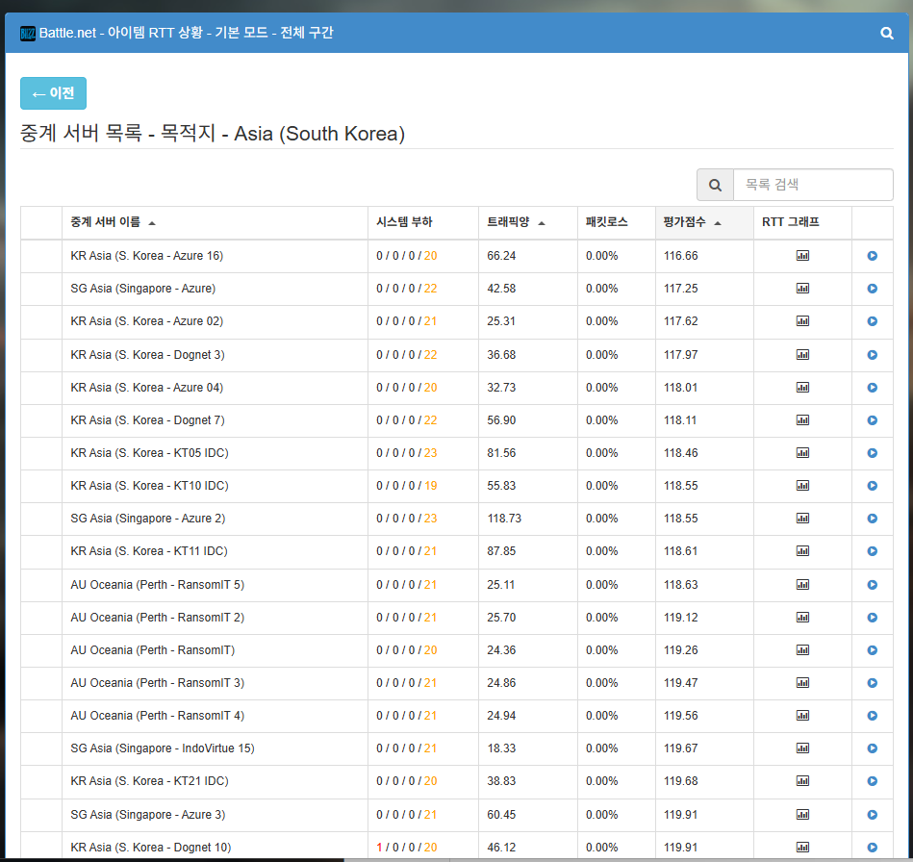Click the search addon icon beside search box

pos(715,185)
